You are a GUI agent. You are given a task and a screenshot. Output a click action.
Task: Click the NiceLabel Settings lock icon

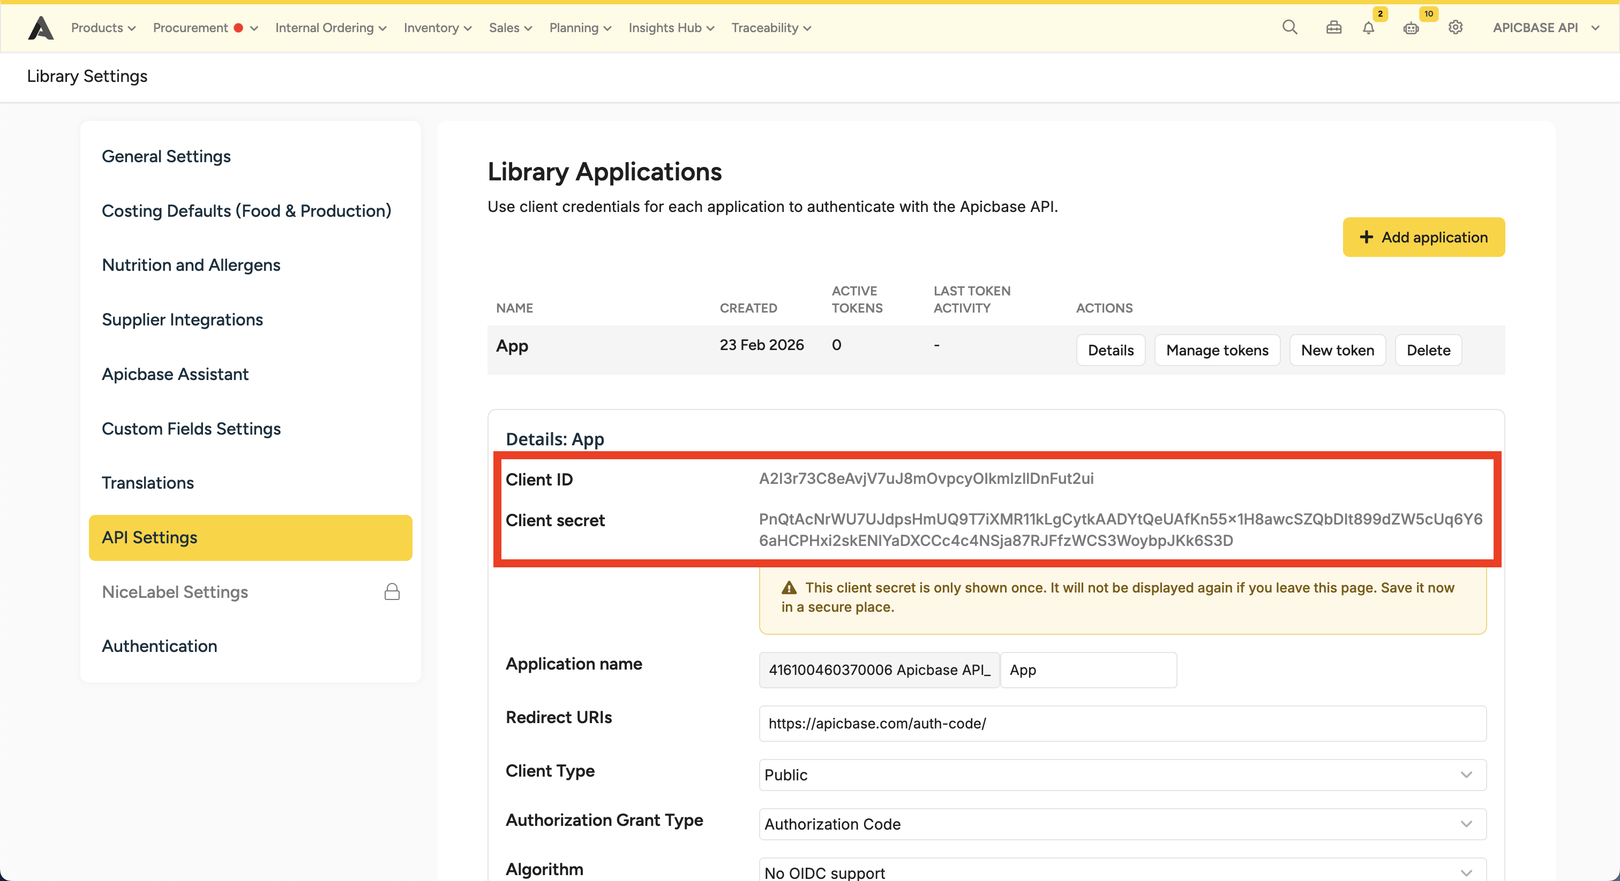tap(392, 592)
